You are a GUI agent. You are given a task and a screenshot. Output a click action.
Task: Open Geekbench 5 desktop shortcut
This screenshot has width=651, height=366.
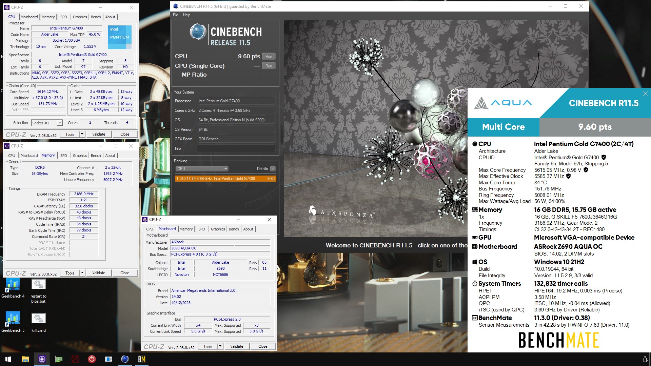[x=13, y=322]
